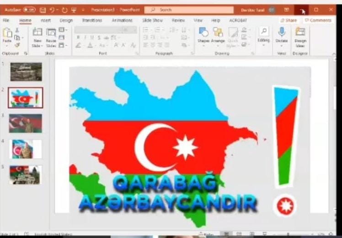Open the Section dropdown
Image resolution: width=342 pixels, height=238 pixels.
point(63,45)
